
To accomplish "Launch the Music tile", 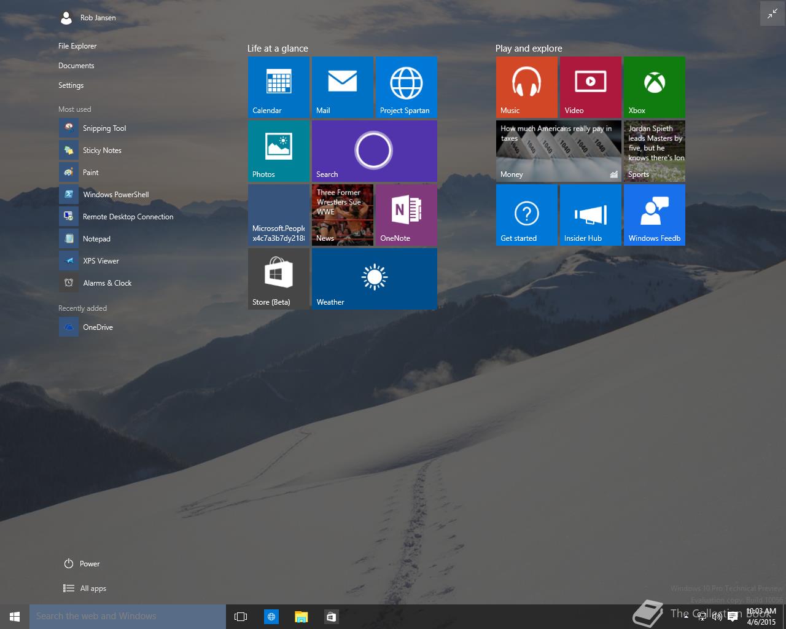I will coord(527,87).
